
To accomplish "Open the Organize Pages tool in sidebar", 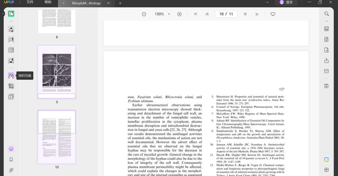I will pyautogui.click(x=11, y=76).
